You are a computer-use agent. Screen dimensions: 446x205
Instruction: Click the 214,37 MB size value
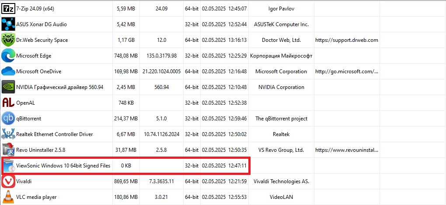126,119
